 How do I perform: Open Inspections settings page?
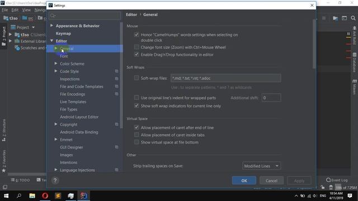[x=69, y=79]
